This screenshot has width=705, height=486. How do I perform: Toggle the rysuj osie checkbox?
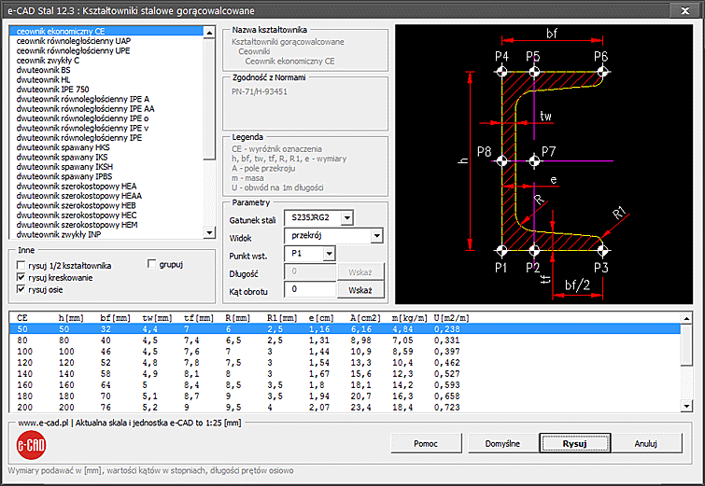21,290
